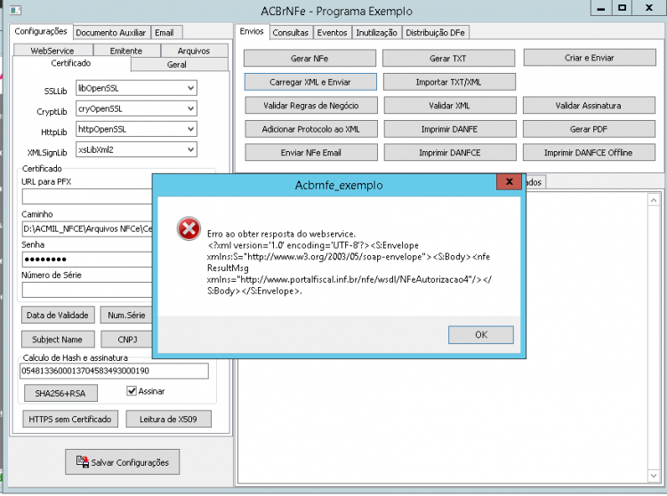Click the Subject Name button
667x496 pixels.
click(x=58, y=340)
